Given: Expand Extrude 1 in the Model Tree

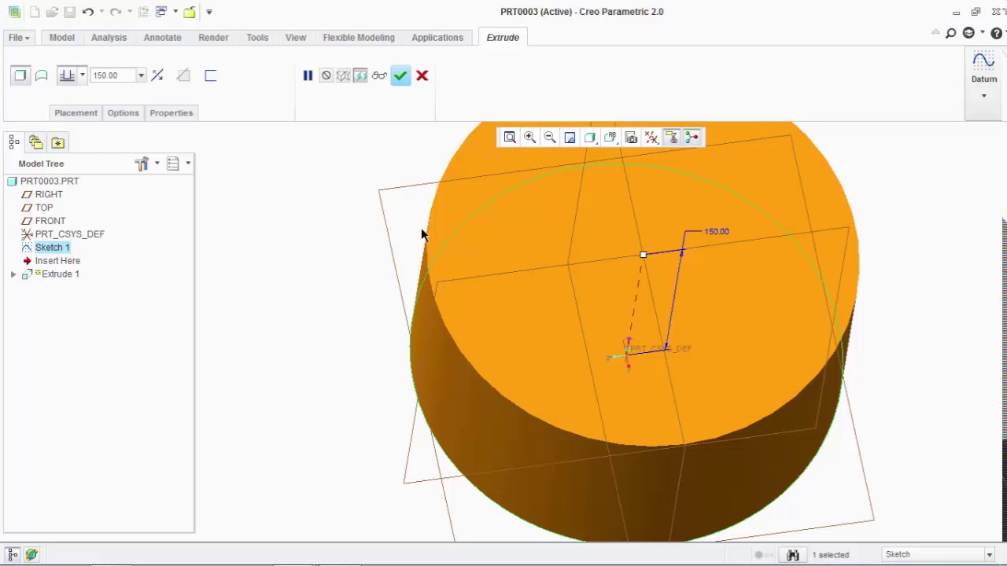Looking at the screenshot, I should click(13, 274).
